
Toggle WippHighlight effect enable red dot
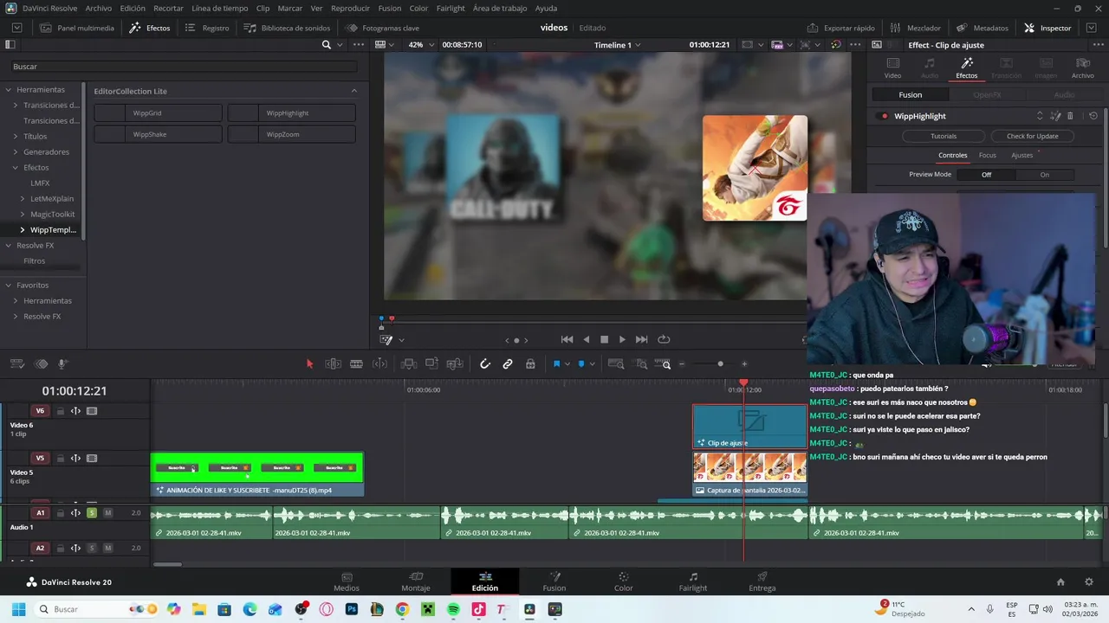pyautogui.click(x=884, y=116)
